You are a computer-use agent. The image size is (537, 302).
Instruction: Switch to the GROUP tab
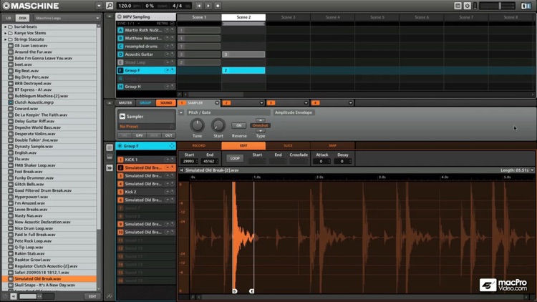(x=145, y=103)
